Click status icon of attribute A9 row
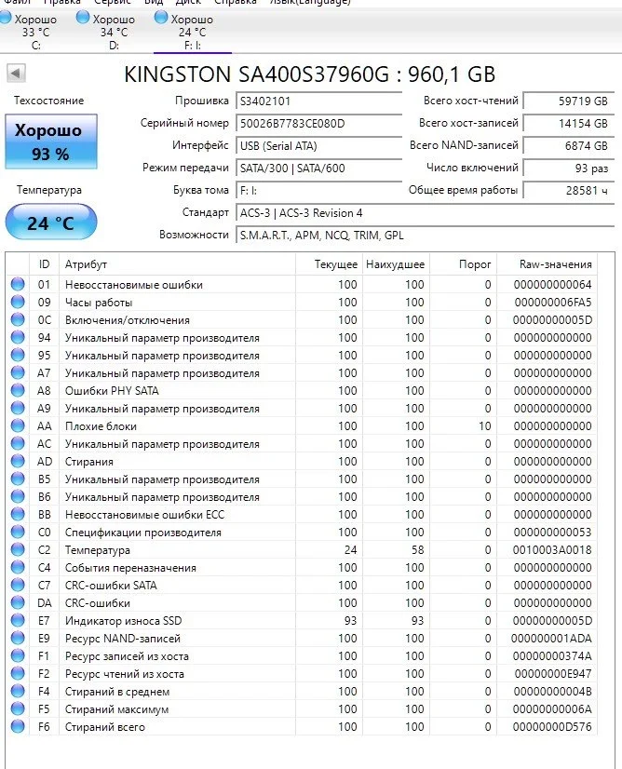Viewport: 622px width, 769px height. pyautogui.click(x=18, y=408)
